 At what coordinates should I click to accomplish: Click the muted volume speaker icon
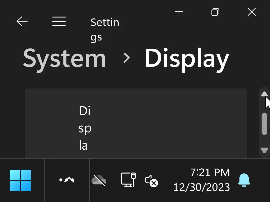click(x=151, y=181)
